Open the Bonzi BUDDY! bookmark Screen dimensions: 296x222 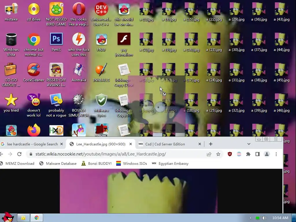coord(97,164)
